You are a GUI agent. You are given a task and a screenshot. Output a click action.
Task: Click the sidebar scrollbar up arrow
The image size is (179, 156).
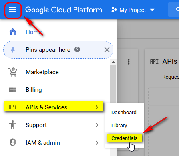[x=113, y=62]
